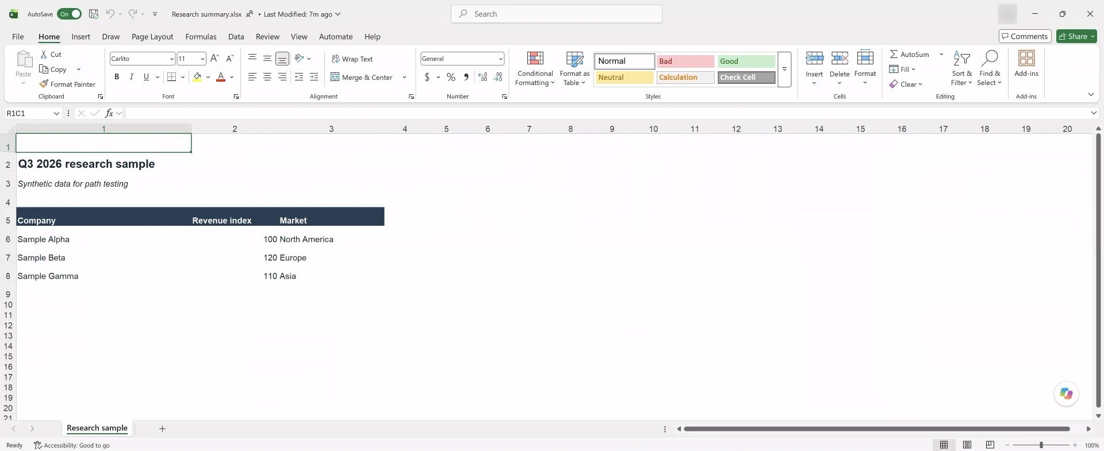The width and height of the screenshot is (1104, 451).
Task: Click the formula bar input
Action: coord(607,113)
